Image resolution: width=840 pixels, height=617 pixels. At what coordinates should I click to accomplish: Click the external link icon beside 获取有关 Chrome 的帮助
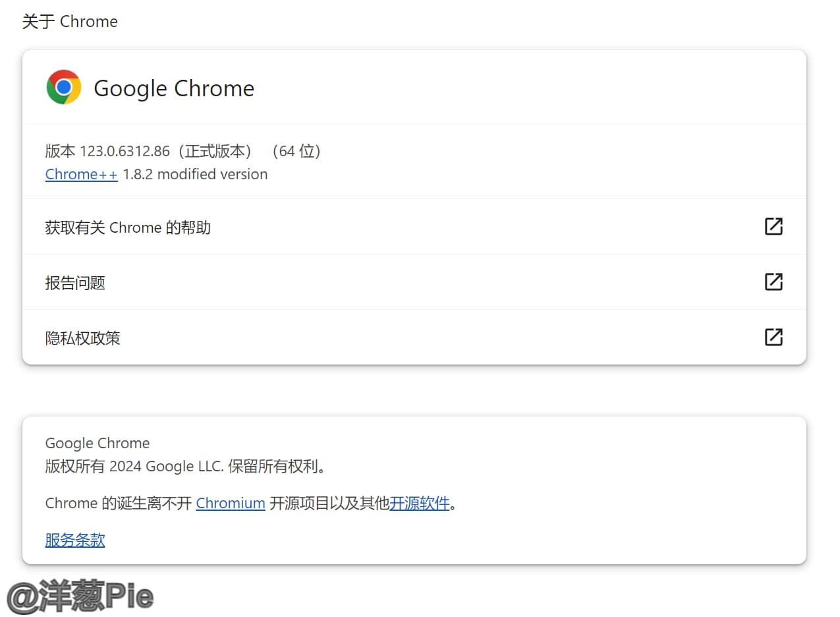773,227
